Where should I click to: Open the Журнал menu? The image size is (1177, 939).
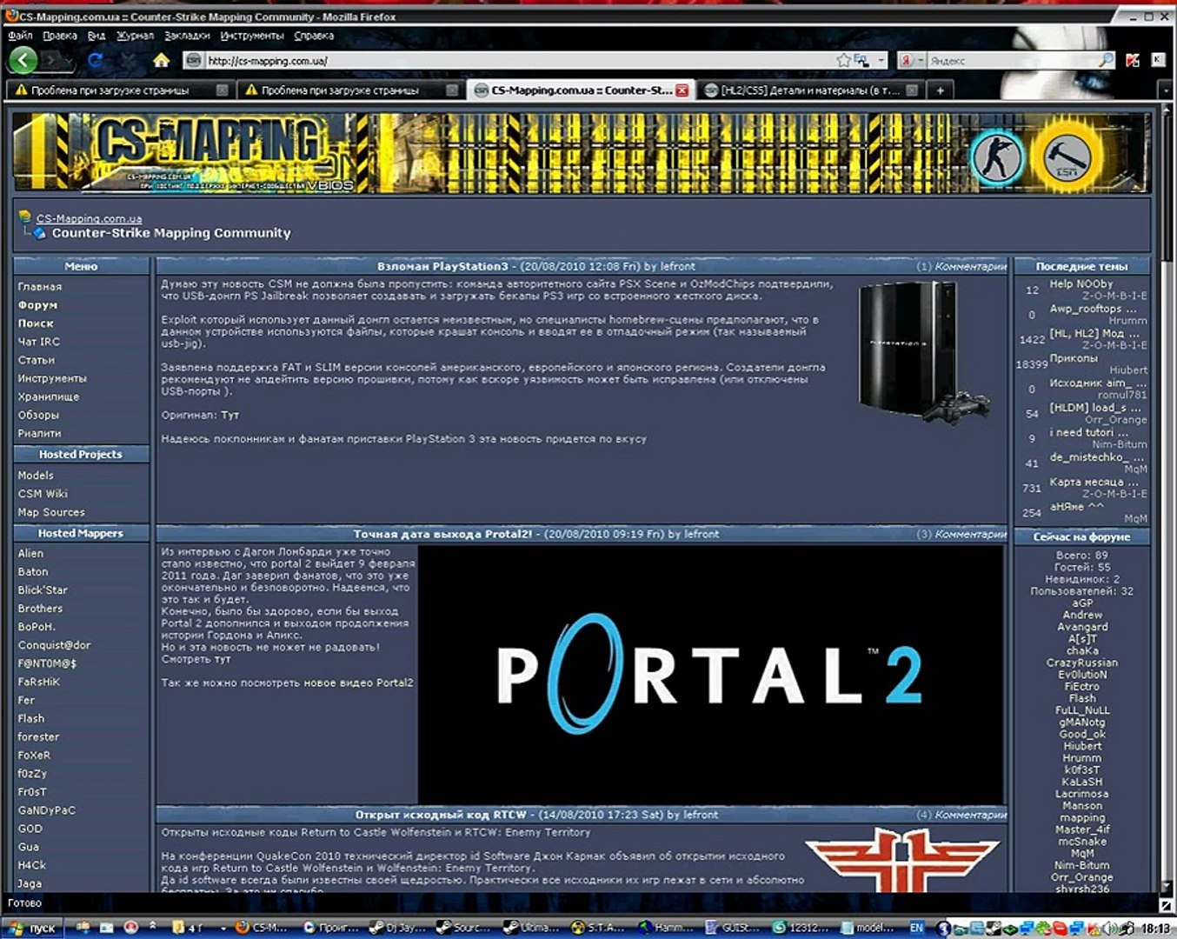(136, 36)
